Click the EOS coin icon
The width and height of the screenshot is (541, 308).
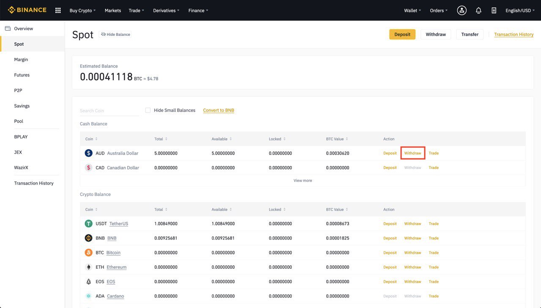[88, 282]
